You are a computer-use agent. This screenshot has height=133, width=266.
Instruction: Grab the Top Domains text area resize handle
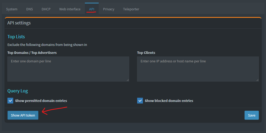128,80
